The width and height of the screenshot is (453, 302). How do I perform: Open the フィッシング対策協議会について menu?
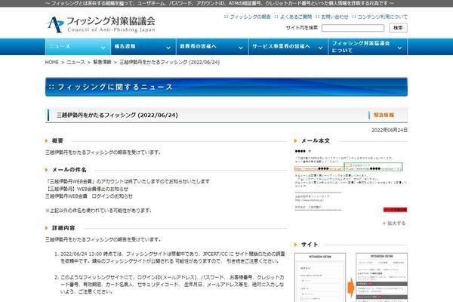[368, 47]
